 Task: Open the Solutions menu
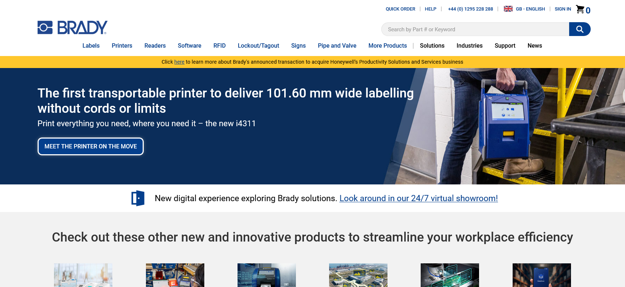[432, 45]
